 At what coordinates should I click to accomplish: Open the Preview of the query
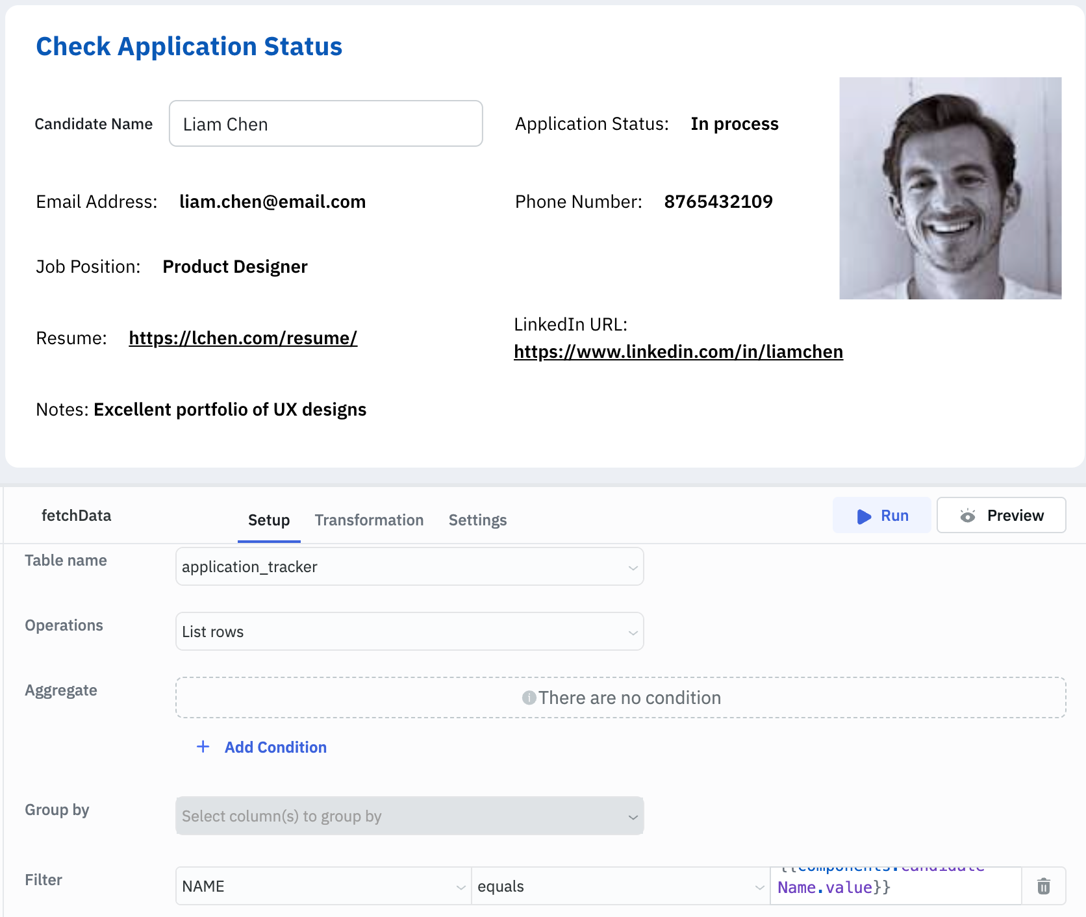[1001, 516]
